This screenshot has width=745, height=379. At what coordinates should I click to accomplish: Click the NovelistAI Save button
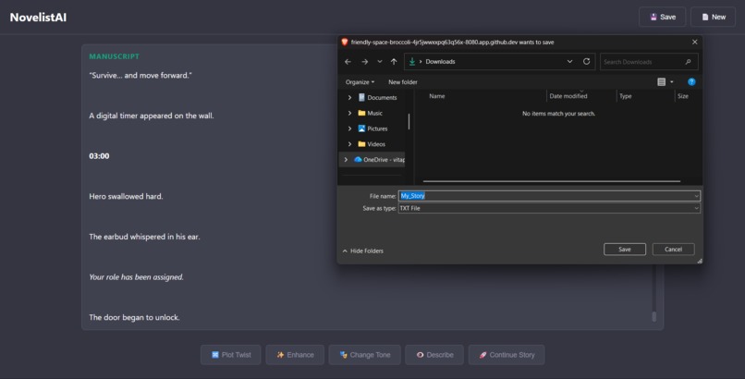[x=662, y=17]
